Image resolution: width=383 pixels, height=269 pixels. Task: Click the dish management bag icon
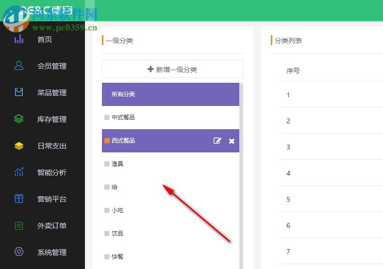(x=19, y=92)
